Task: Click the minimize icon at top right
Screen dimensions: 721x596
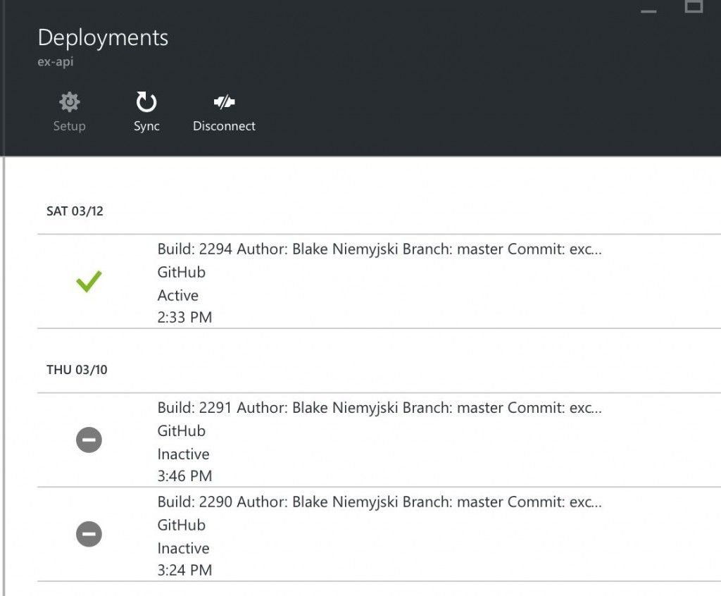Action: click(x=648, y=12)
